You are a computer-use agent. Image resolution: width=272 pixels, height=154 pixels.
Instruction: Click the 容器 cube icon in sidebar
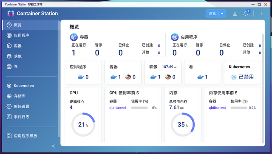point(9,46)
